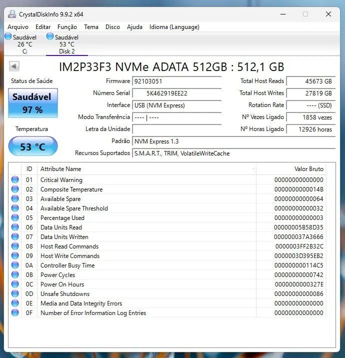
Task: Click the Interface field USB (NVM Express)
Action: click(176, 105)
